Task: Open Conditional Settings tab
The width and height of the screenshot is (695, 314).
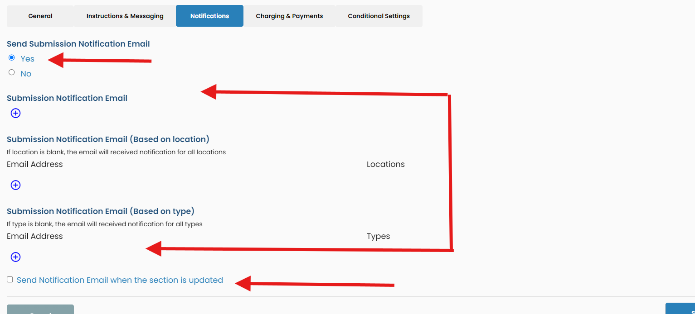Action: (x=379, y=16)
